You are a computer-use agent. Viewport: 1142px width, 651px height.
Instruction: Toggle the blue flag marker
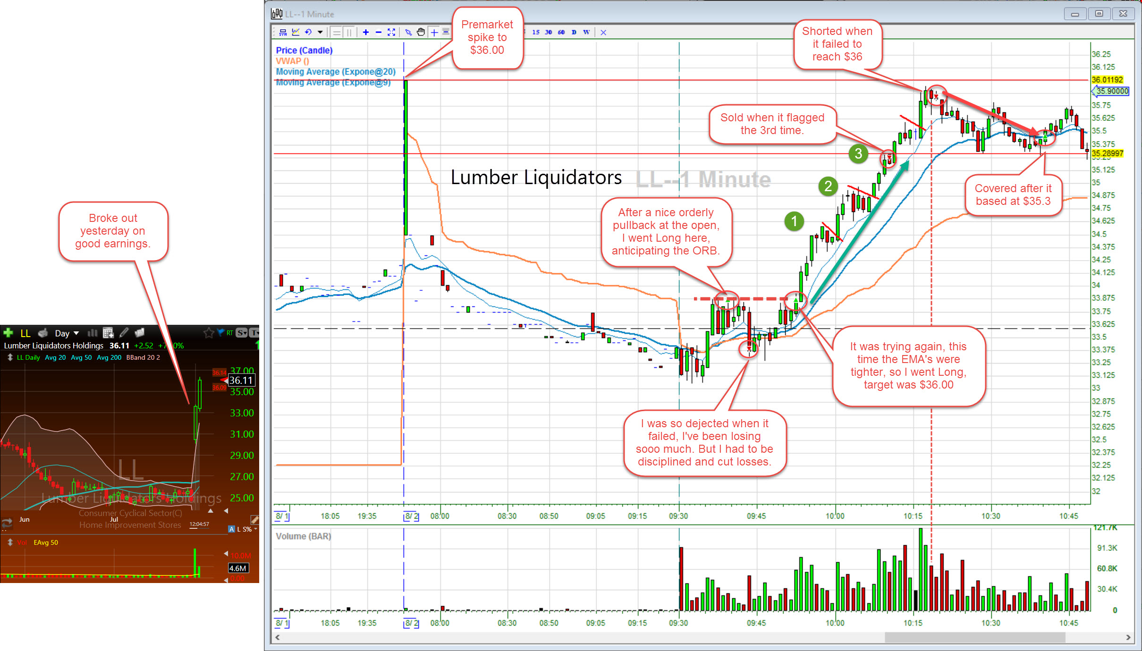pyautogui.click(x=220, y=332)
